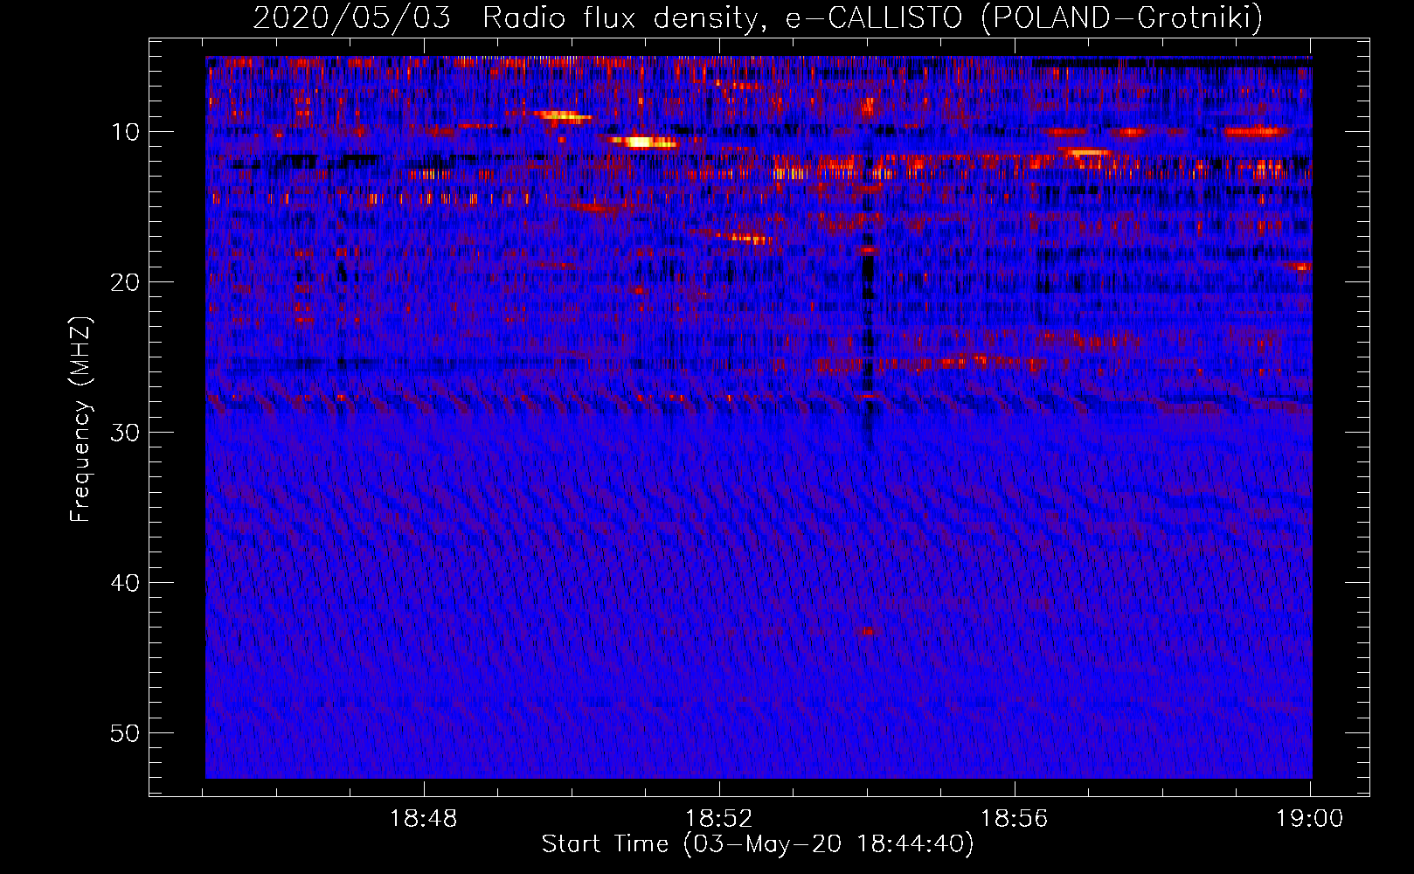This screenshot has height=874, width=1414.
Task: Click the 30 MHz frequency tick label
Action: click(126, 433)
